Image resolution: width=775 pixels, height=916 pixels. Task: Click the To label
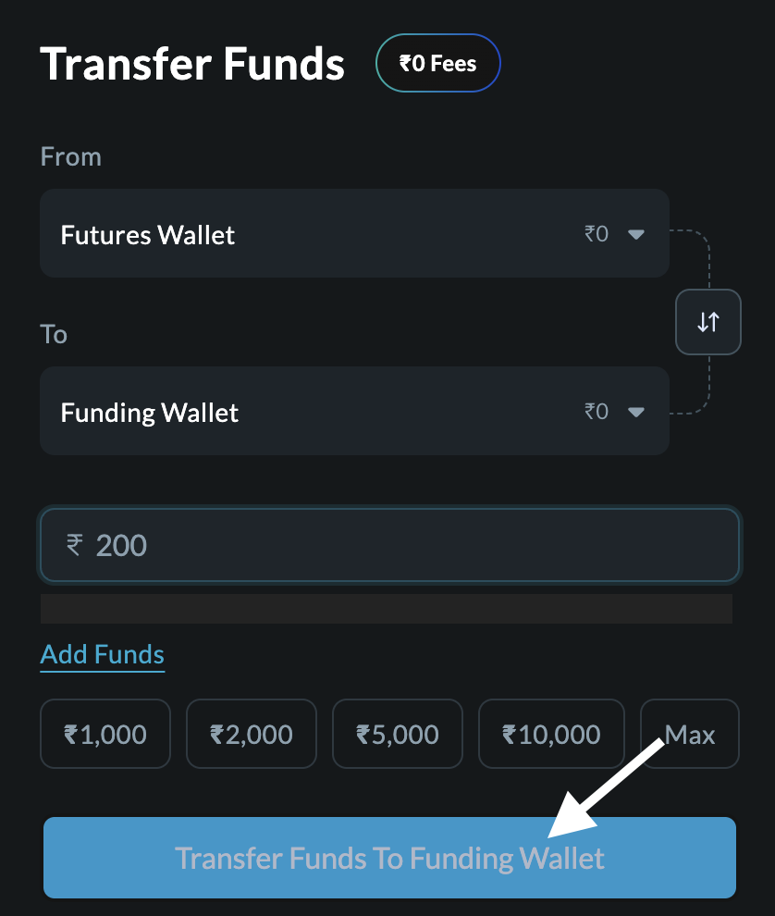point(54,334)
